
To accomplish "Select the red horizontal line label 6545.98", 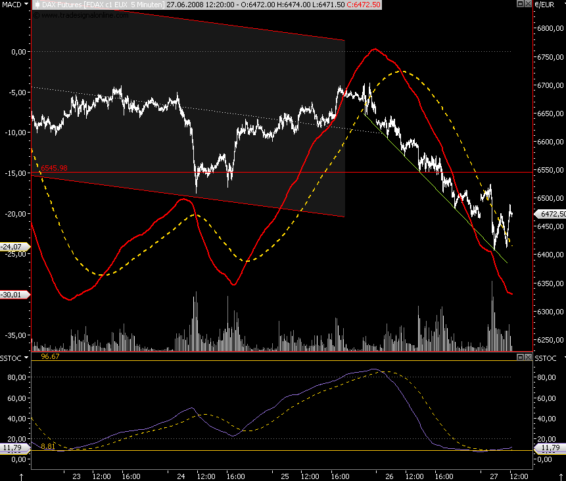I will click(x=54, y=168).
